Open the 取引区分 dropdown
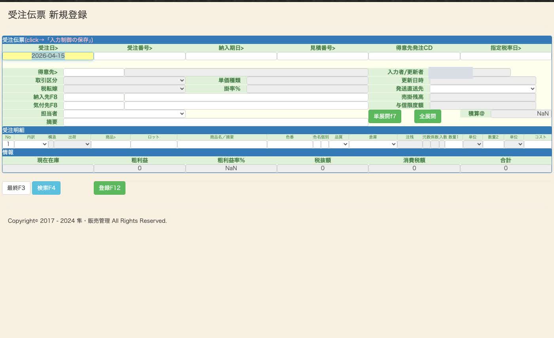 click(124, 80)
